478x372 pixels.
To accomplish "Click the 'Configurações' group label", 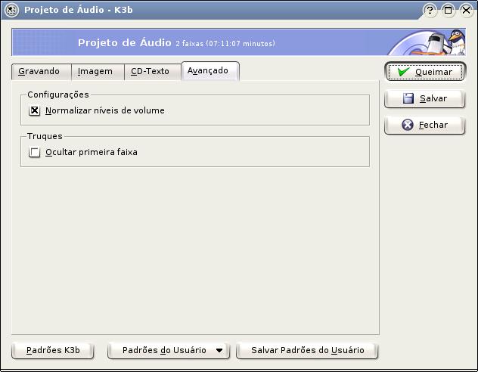I will (58, 95).
